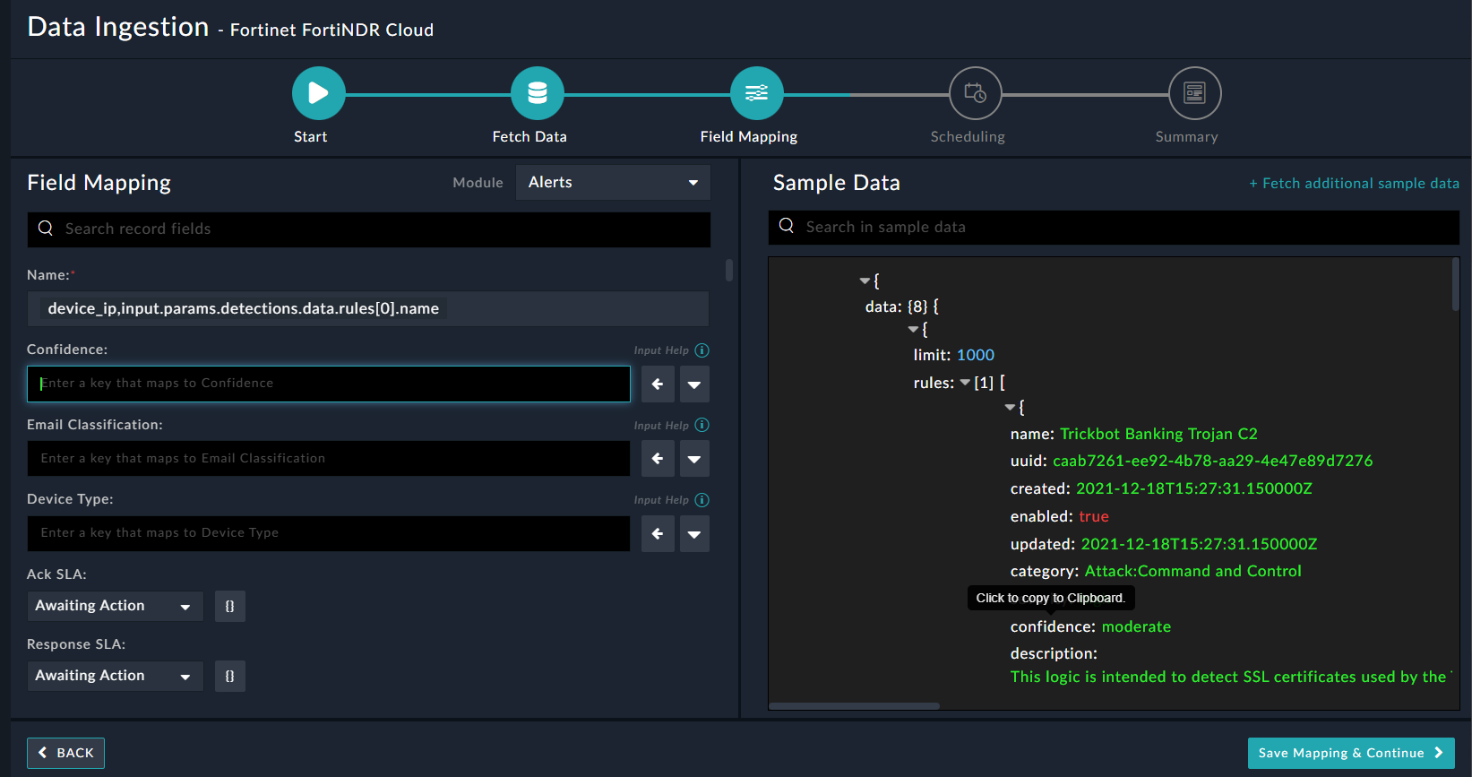
Task: Click Fetch additional sample data link
Action: click(1354, 184)
